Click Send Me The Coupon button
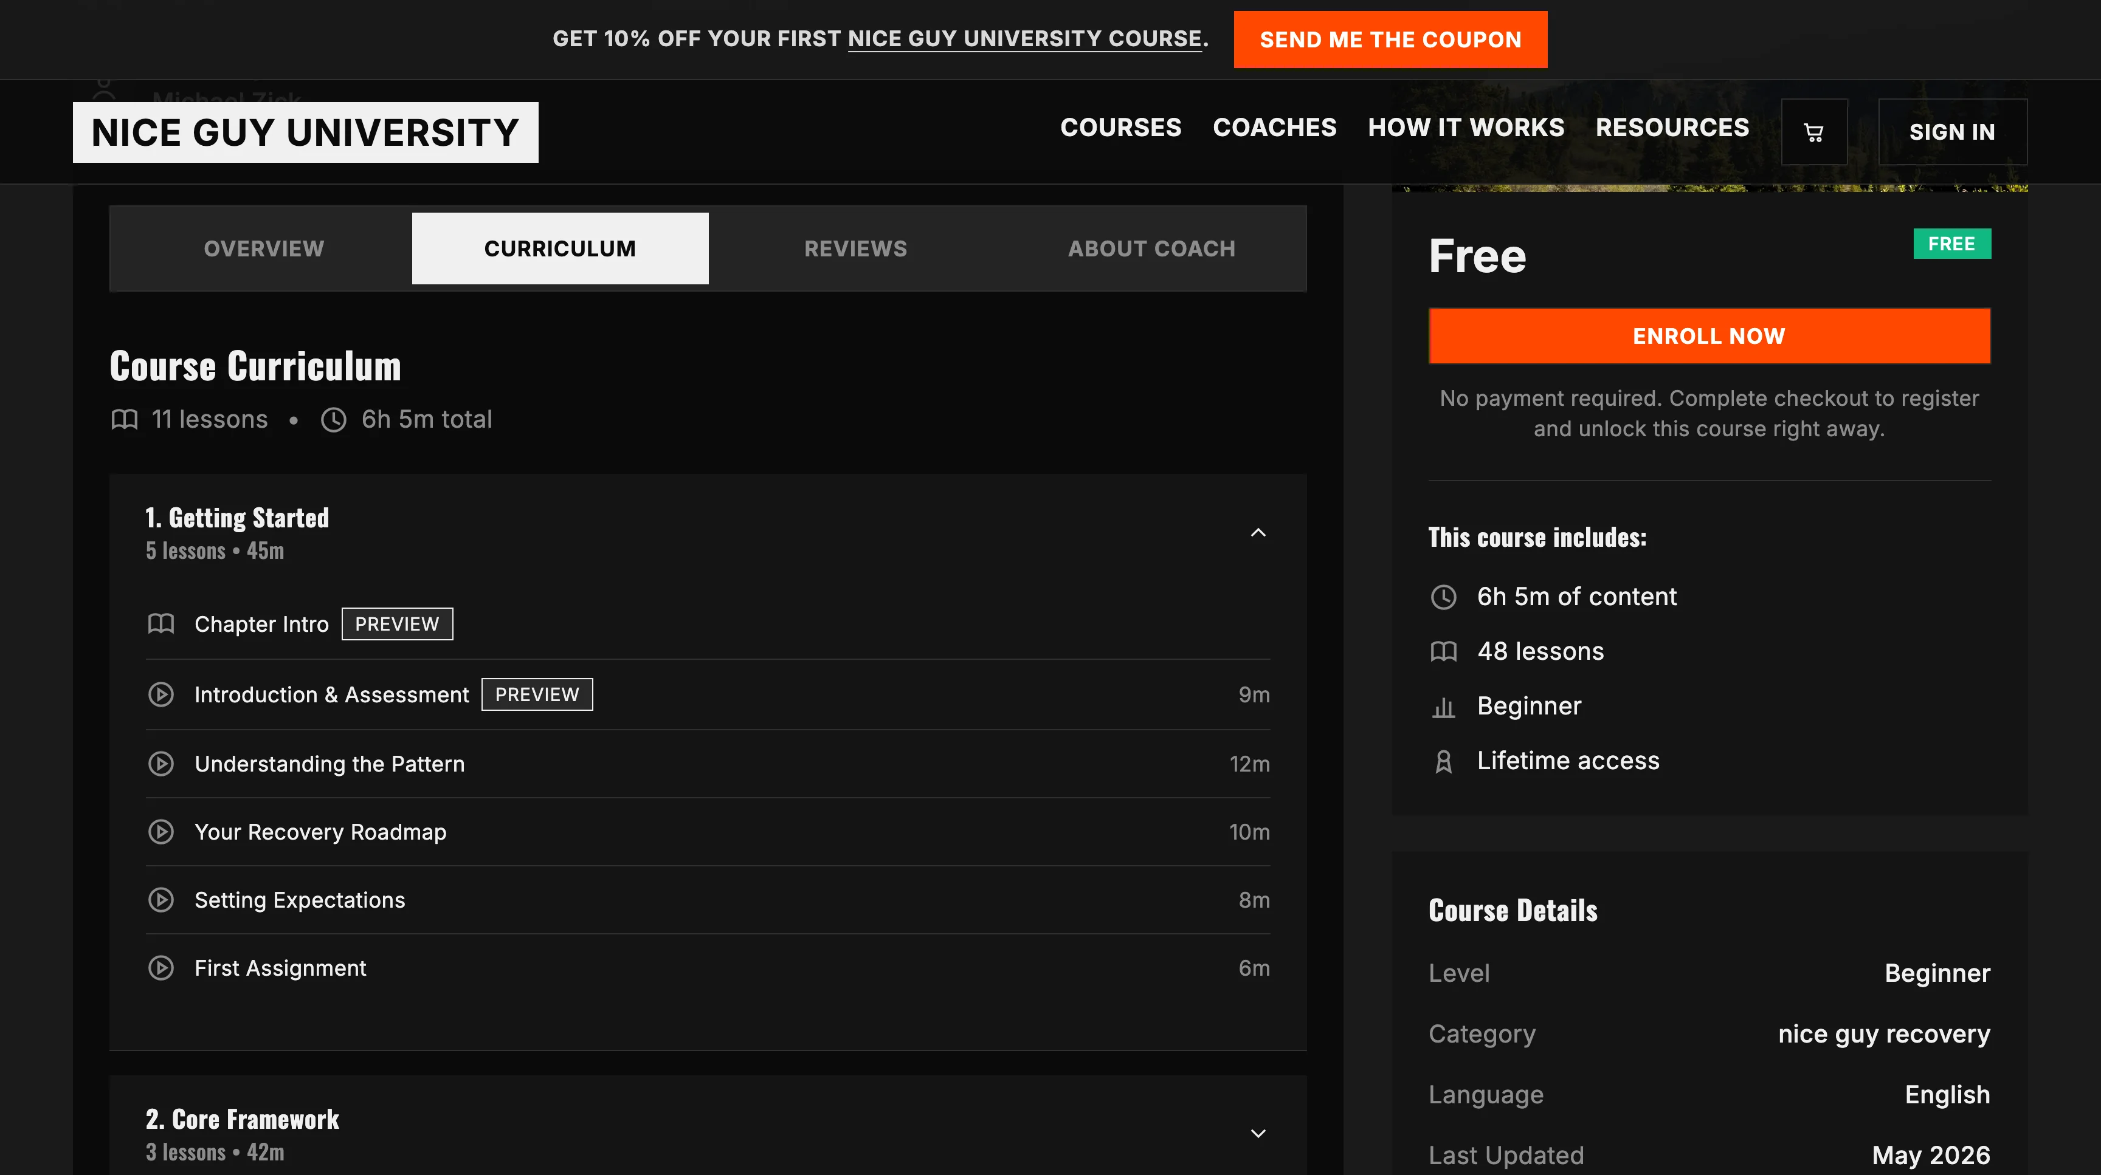The image size is (2101, 1175). pyautogui.click(x=1390, y=39)
